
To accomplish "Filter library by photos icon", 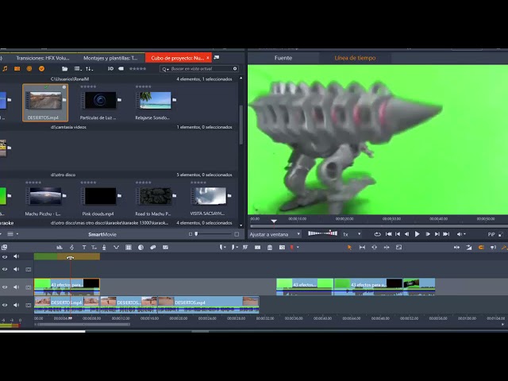I will tap(17, 69).
